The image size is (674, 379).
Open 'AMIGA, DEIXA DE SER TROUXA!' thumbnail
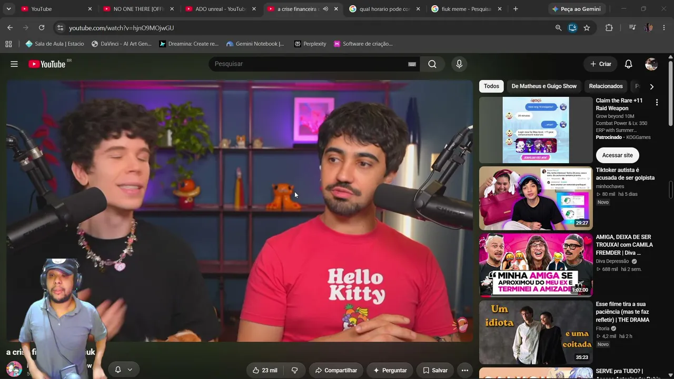pyautogui.click(x=536, y=265)
